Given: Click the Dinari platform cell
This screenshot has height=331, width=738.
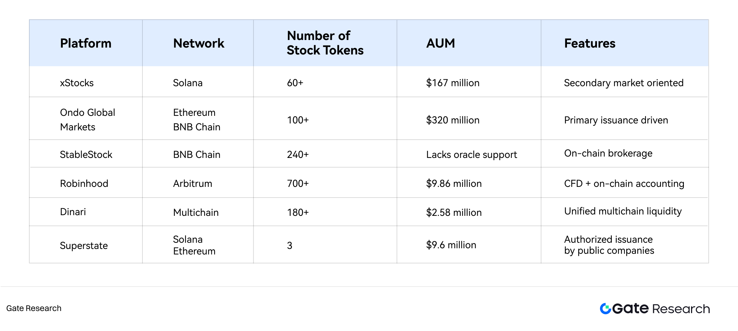Looking at the screenshot, I should pos(73,212).
